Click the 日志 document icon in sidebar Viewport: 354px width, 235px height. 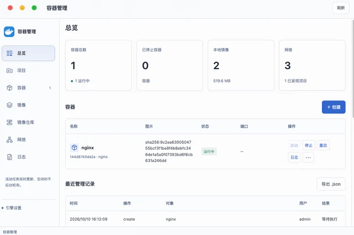point(9,157)
